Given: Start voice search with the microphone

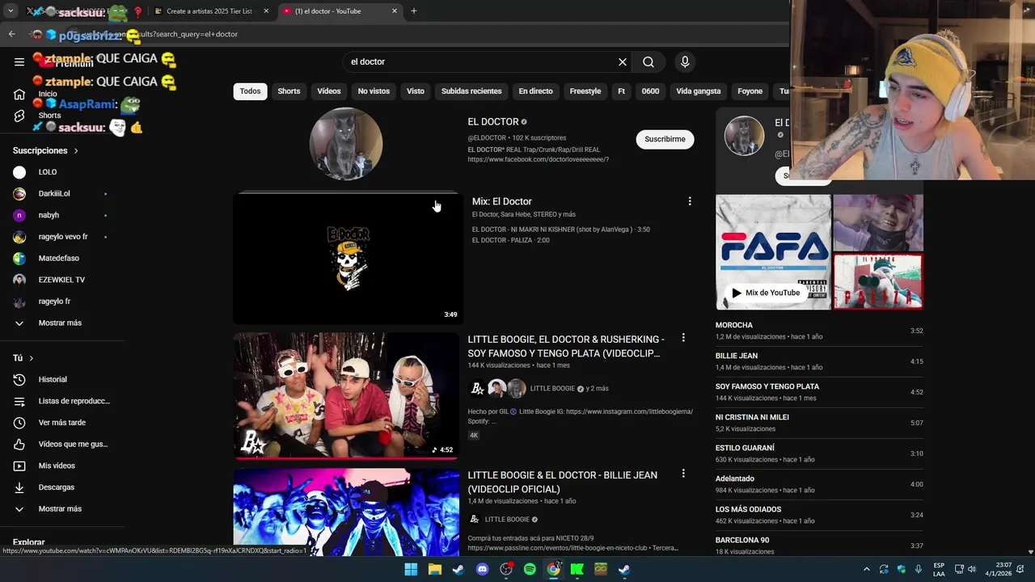Looking at the screenshot, I should coord(685,61).
